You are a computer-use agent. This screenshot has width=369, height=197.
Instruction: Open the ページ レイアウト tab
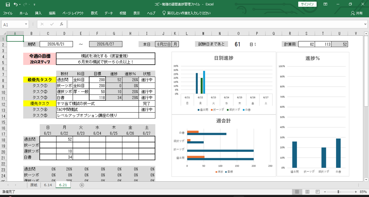73,13
